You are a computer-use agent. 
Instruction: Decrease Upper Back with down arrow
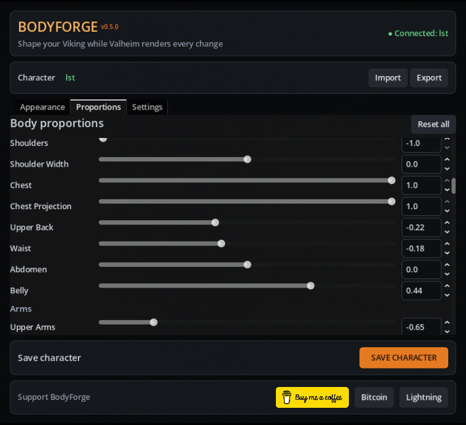point(447,232)
